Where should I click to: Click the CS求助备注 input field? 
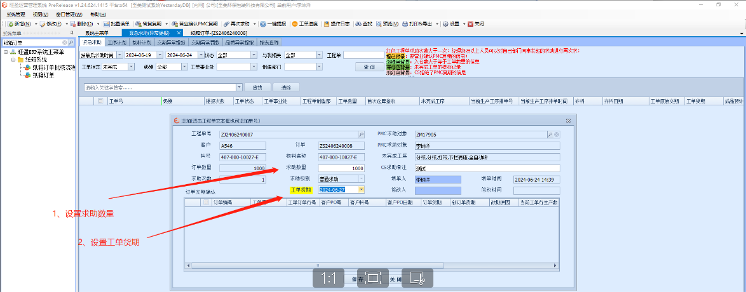(x=487, y=168)
